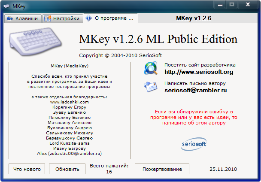Click the Что нового button

[x=27, y=169]
